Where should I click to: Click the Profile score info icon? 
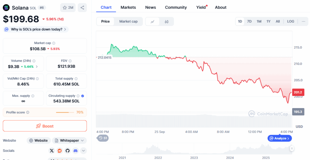[28, 112]
